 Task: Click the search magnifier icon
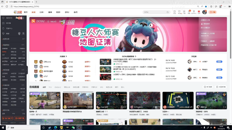168,12
